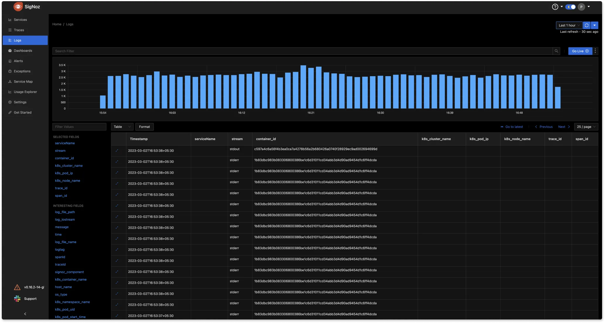Toggle the dark mode theme switch

pos(570,7)
